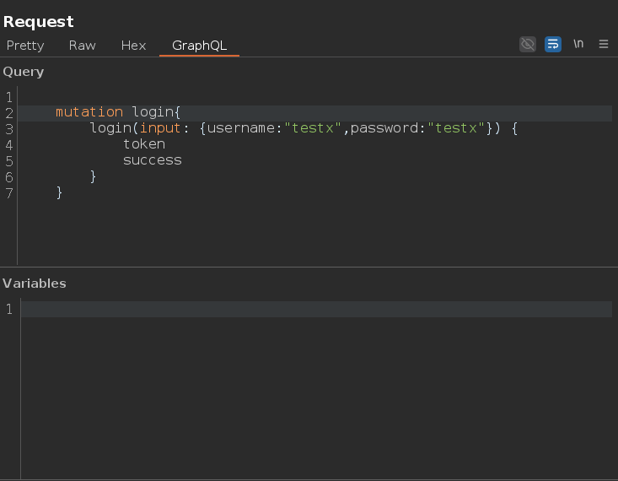Image resolution: width=618 pixels, height=481 pixels.
Task: Click the empty line 1 of Query
Action: (x=314, y=97)
